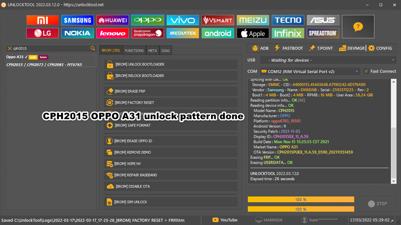This screenshot has height=225, width=401.
Task: Select the Infinix brand icon
Action: coord(288,33)
